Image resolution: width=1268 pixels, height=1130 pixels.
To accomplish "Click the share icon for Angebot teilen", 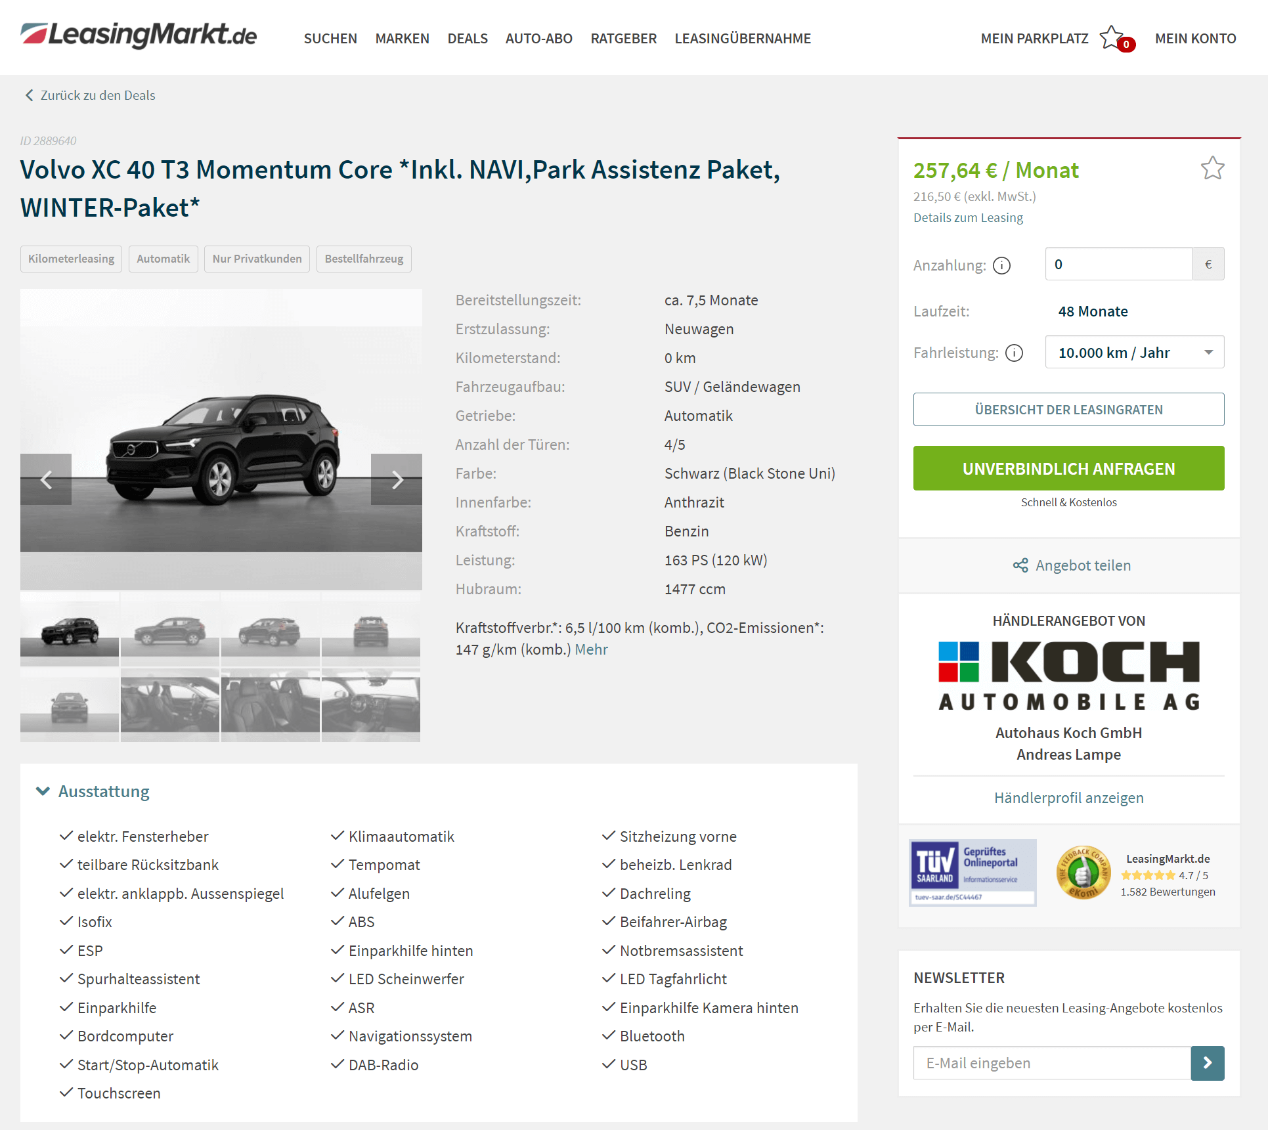I will [1020, 565].
